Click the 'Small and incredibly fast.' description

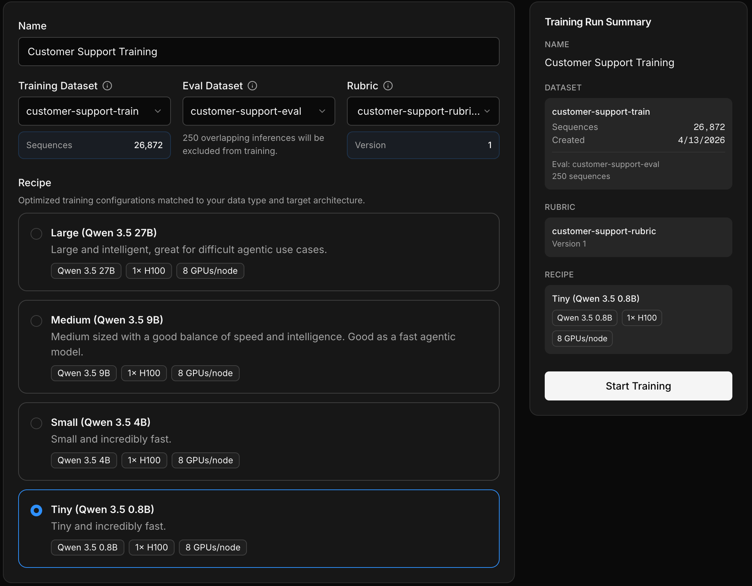point(111,439)
